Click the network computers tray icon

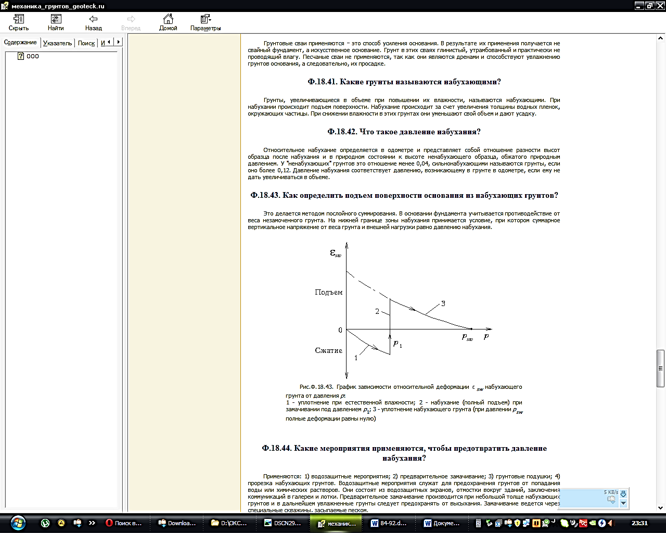[526, 523]
